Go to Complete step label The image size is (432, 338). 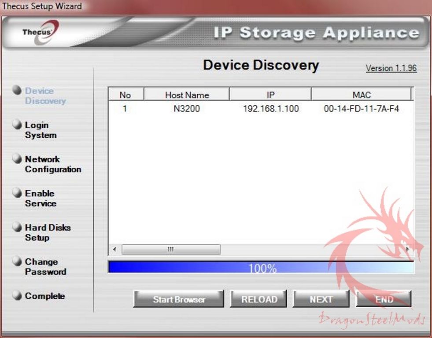[x=45, y=296]
